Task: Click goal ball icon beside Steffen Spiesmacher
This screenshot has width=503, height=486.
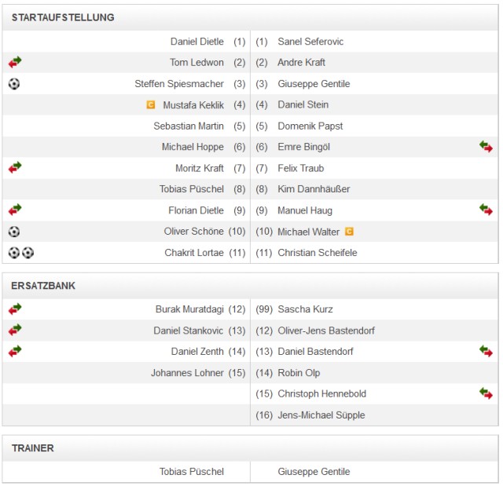Action: pyautogui.click(x=14, y=84)
